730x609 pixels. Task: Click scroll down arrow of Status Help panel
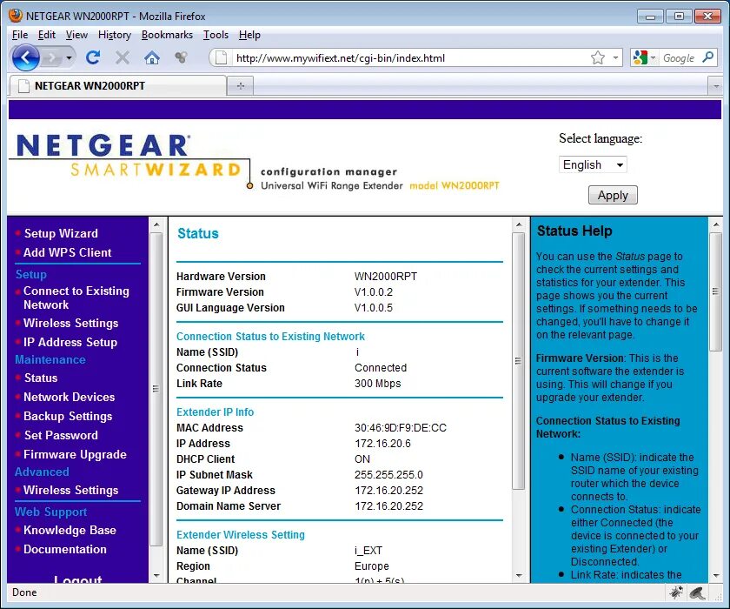tap(715, 576)
